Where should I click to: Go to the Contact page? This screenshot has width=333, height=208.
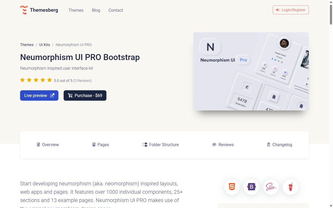tap(116, 10)
